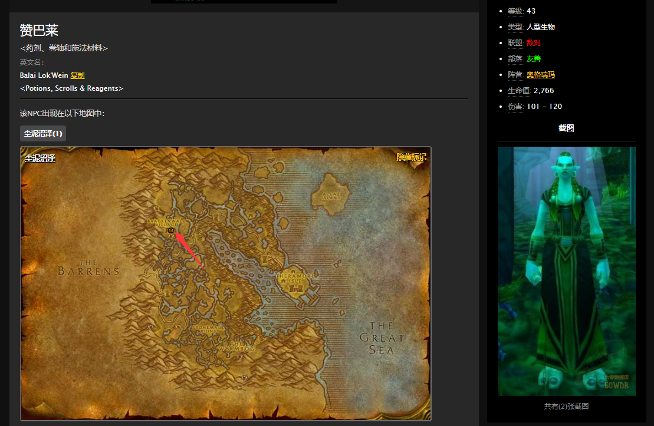Click The Barrens label on map

click(88, 268)
